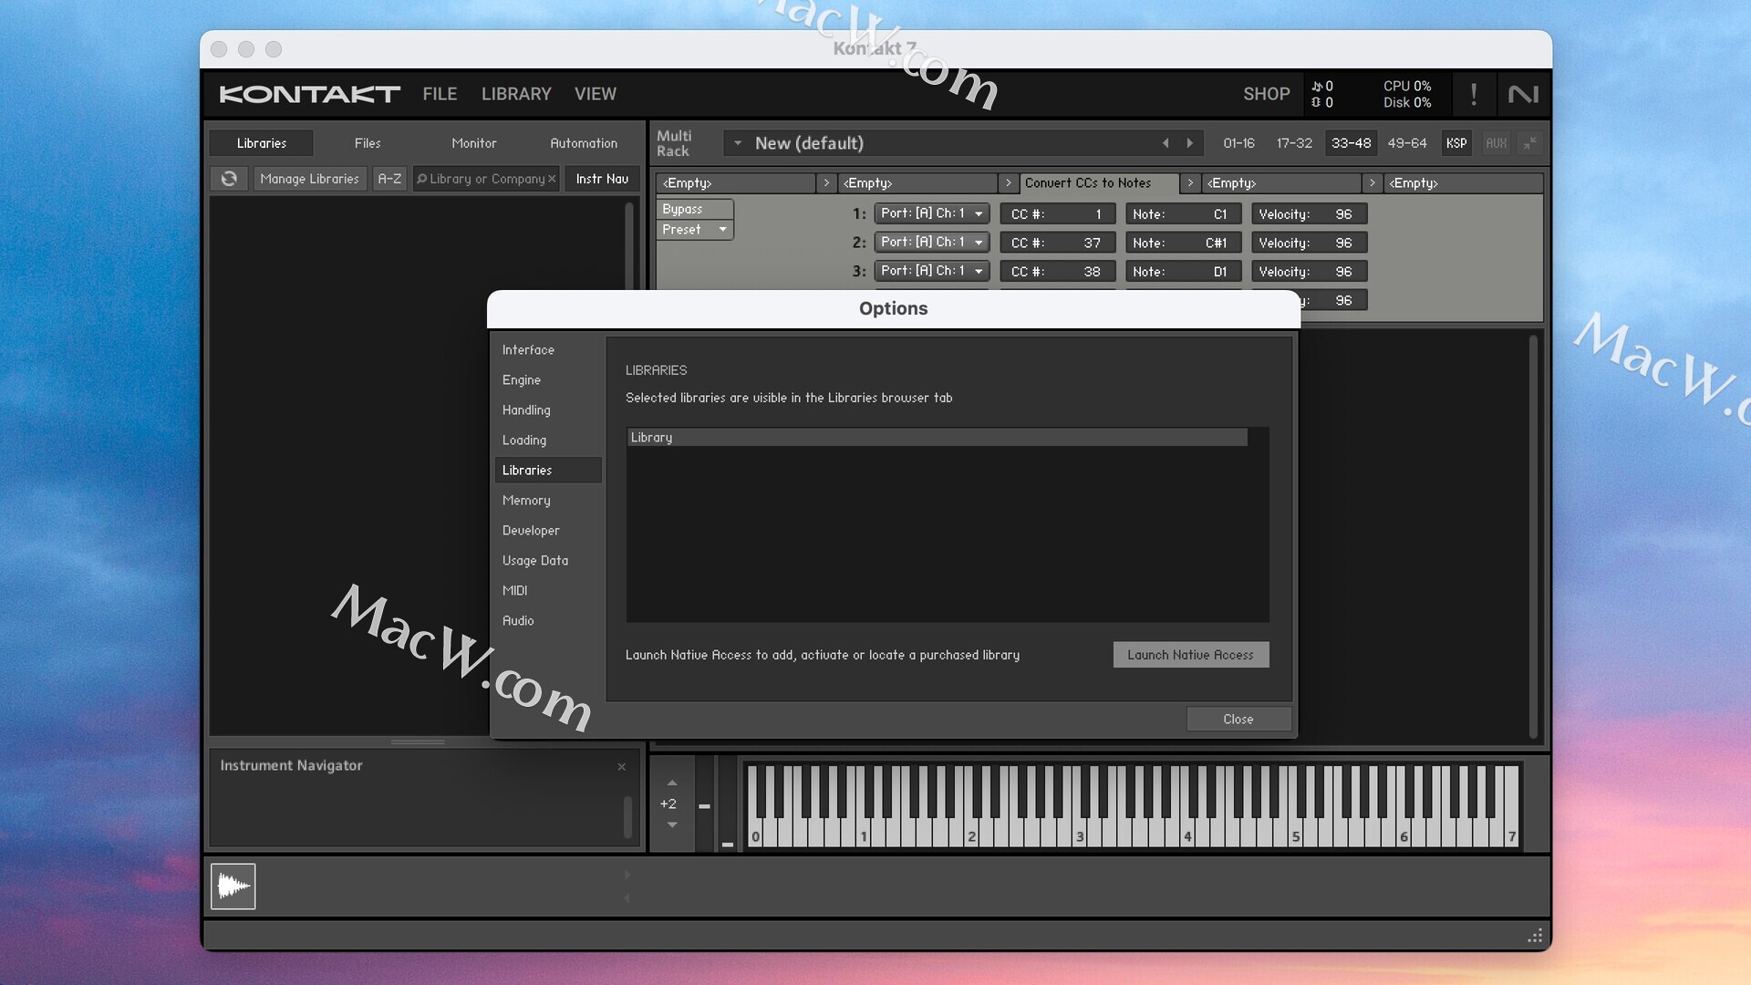This screenshot has height=985, width=1751.
Task: Switch to the Files tab
Action: 368,143
